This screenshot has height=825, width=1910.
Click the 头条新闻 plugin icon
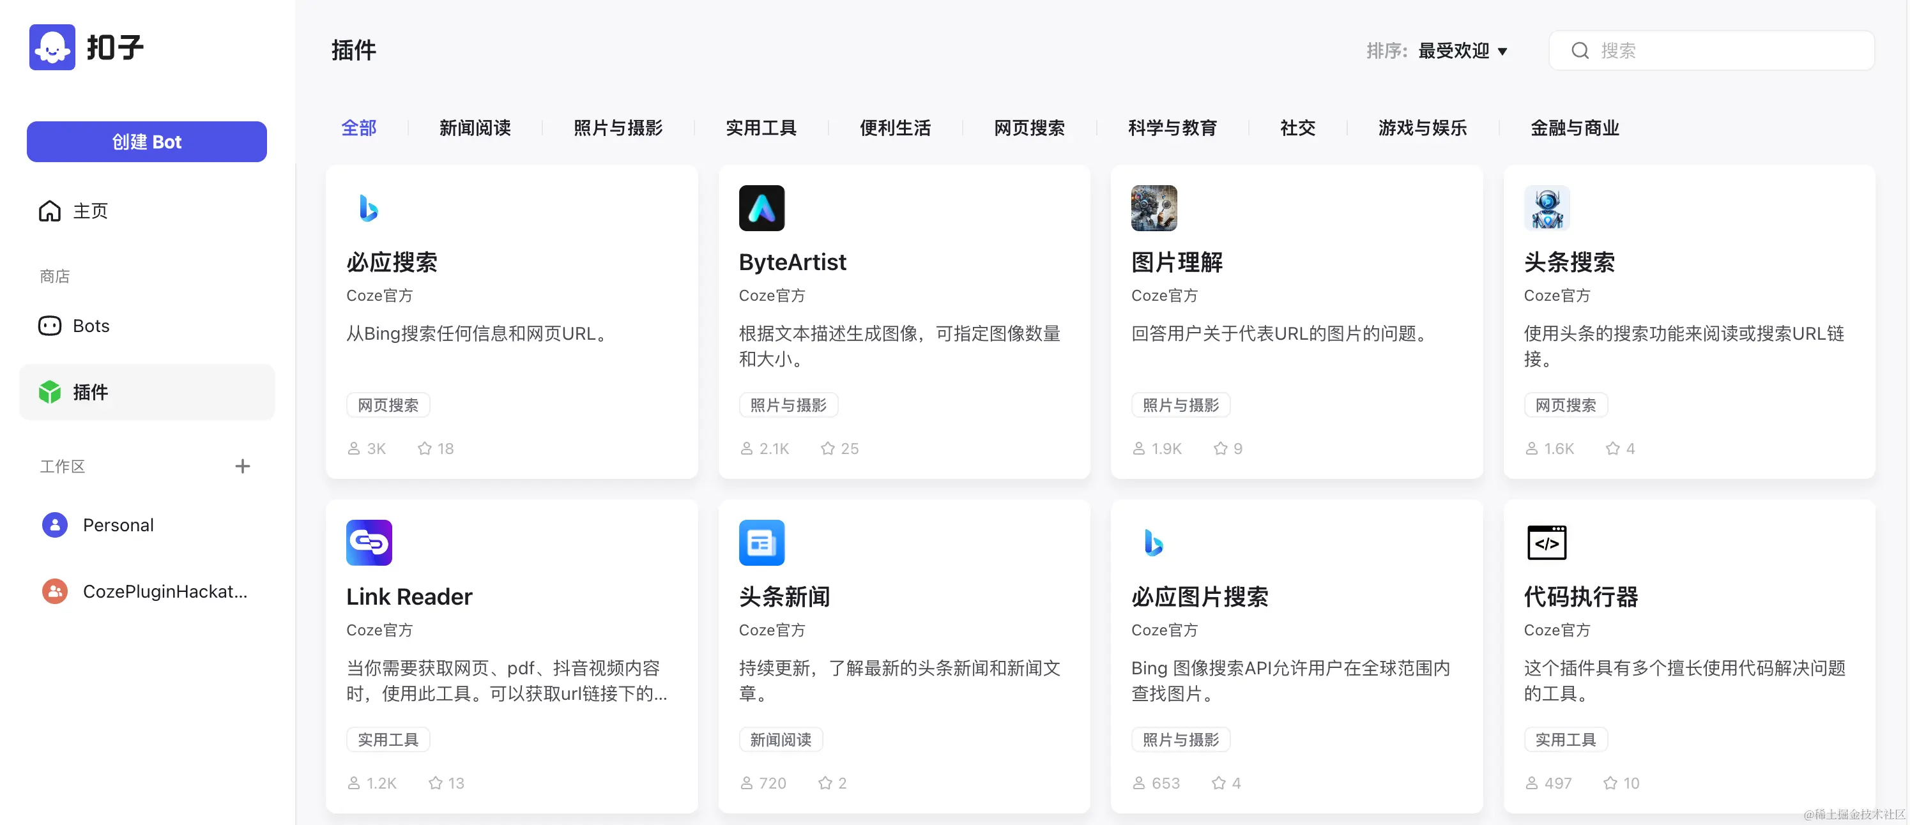point(761,543)
